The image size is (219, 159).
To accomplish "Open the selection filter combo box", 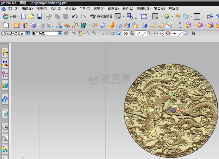I will tap(16, 33).
